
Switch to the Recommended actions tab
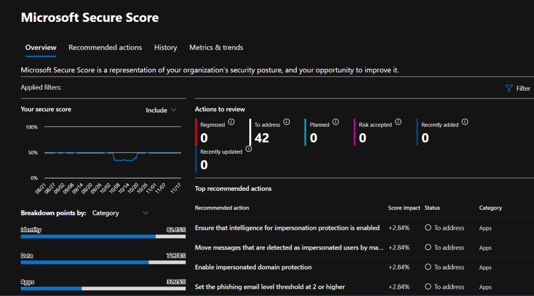pyautogui.click(x=105, y=47)
